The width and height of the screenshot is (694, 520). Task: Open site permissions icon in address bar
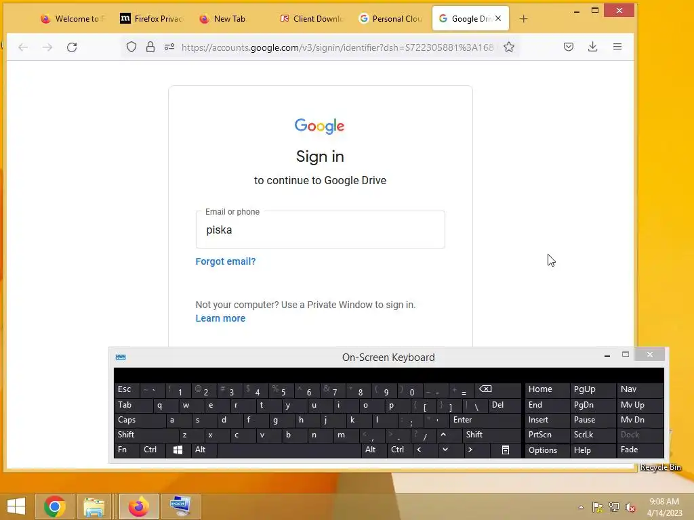click(169, 47)
